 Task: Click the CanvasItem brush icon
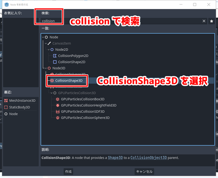pos(49,43)
